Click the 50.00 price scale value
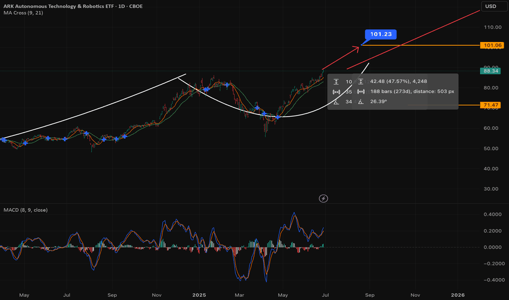 click(491, 148)
